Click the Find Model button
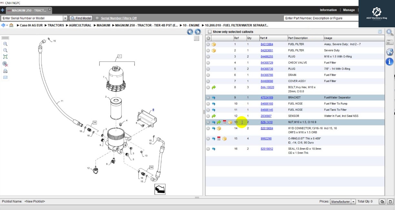Image resolution: width=395 pixels, height=210 pixels. tap(81, 18)
